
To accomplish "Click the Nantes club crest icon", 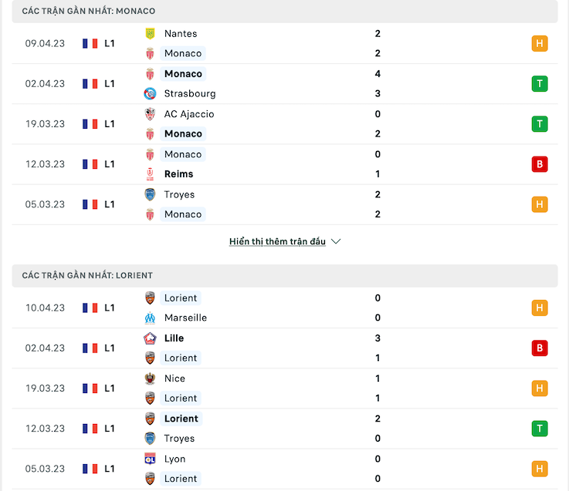I will click(150, 34).
